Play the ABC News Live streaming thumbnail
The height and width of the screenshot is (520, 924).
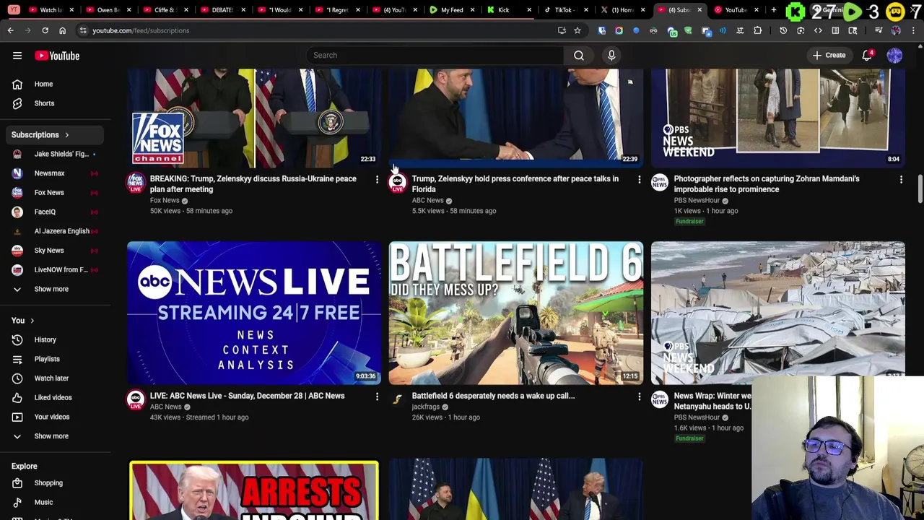254,313
